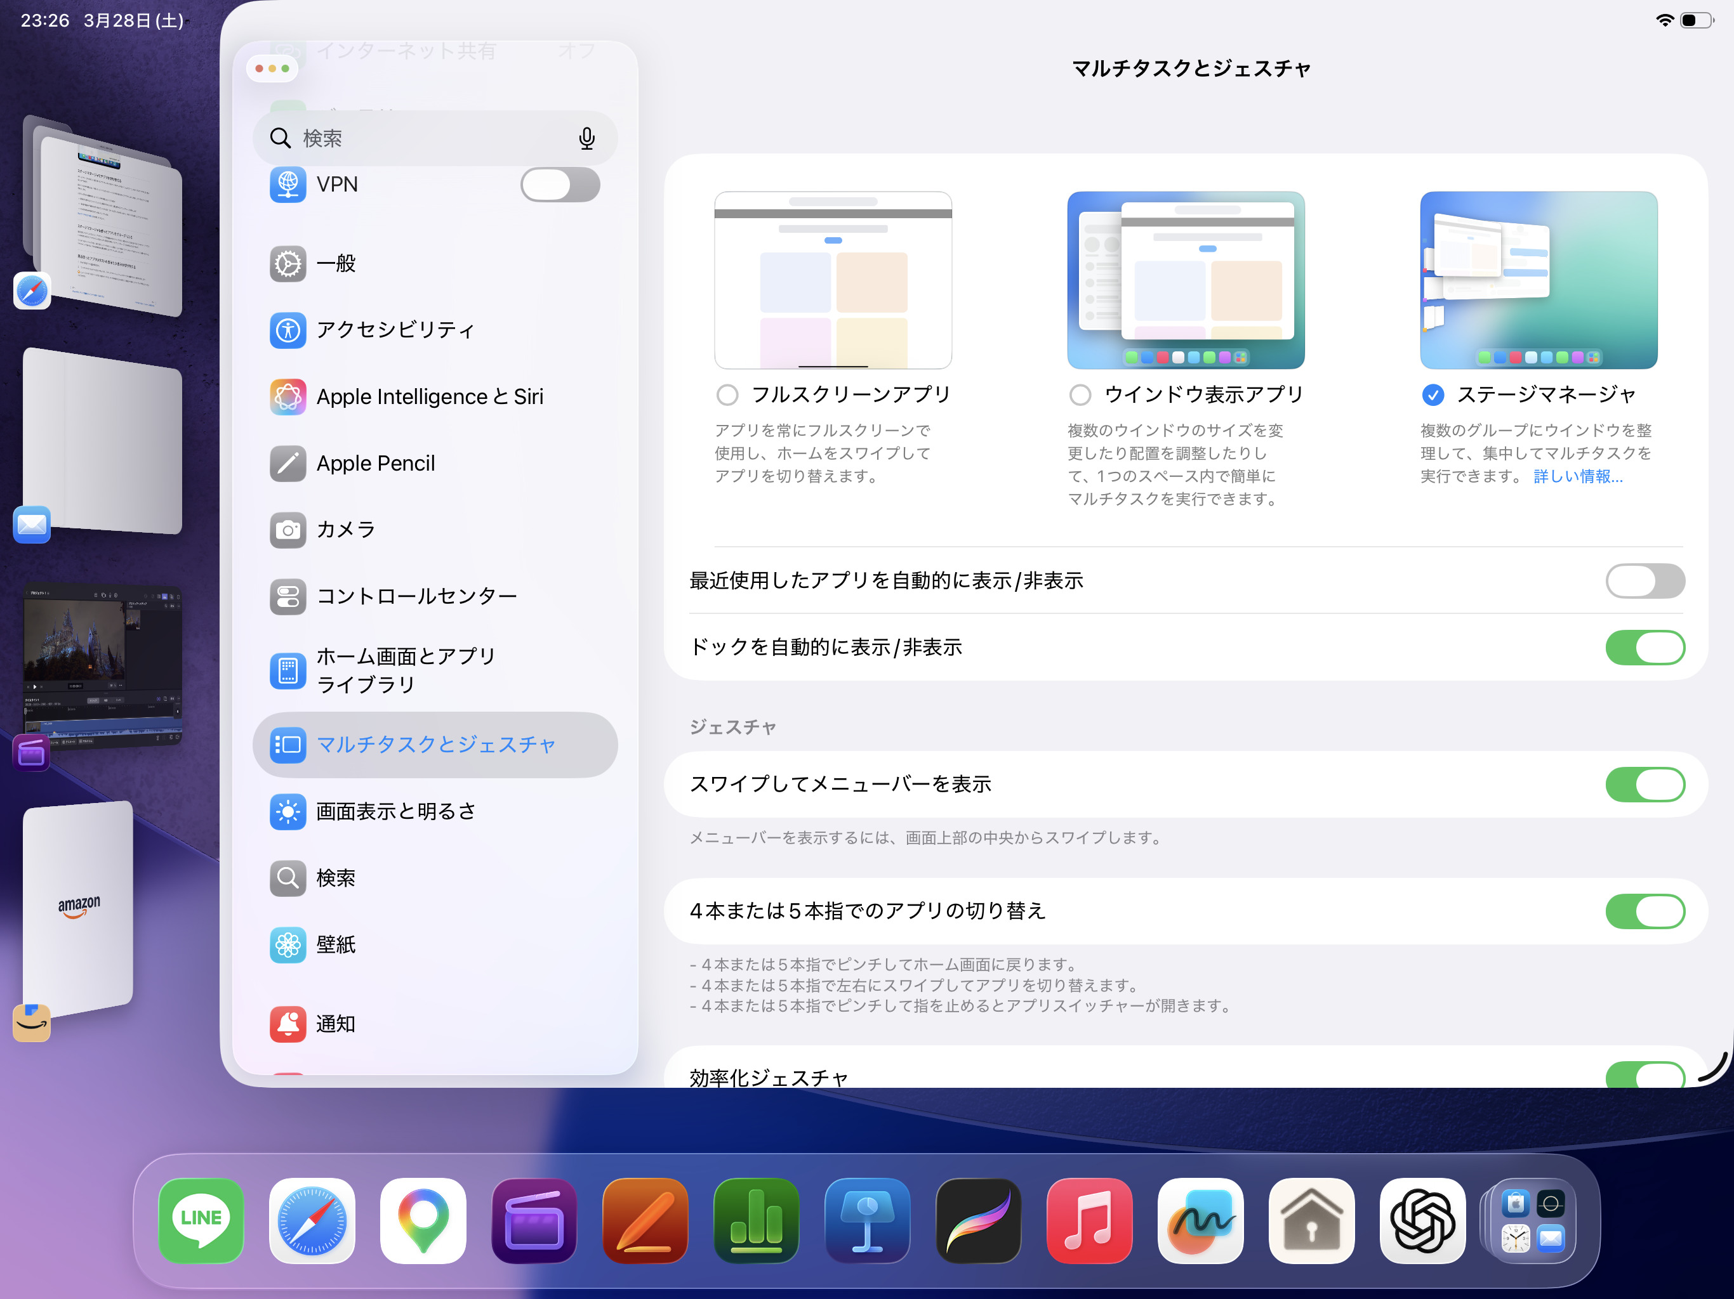Open Freeform app in the dock
Image resolution: width=1734 pixels, height=1299 pixels.
[1200, 1220]
